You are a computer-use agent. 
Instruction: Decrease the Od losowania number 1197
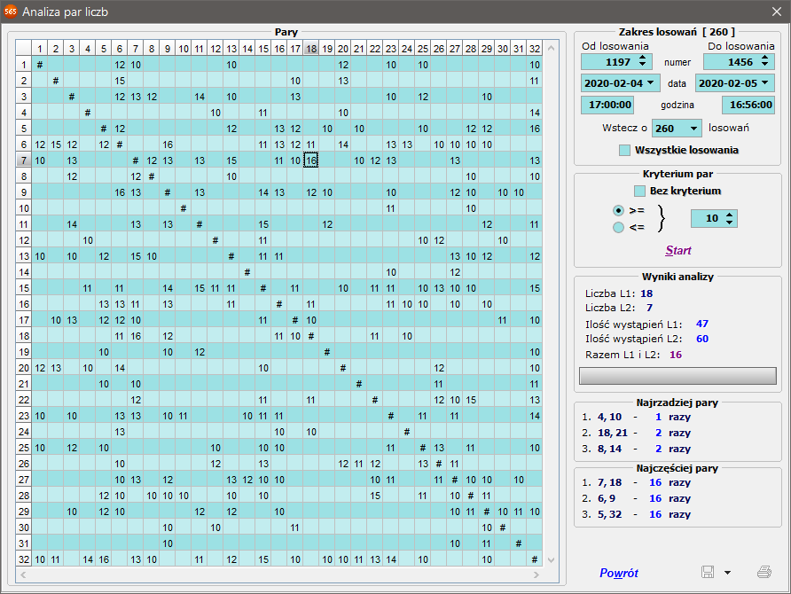pos(642,65)
